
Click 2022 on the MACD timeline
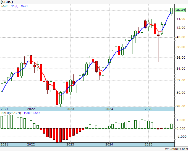(x=31, y=144)
